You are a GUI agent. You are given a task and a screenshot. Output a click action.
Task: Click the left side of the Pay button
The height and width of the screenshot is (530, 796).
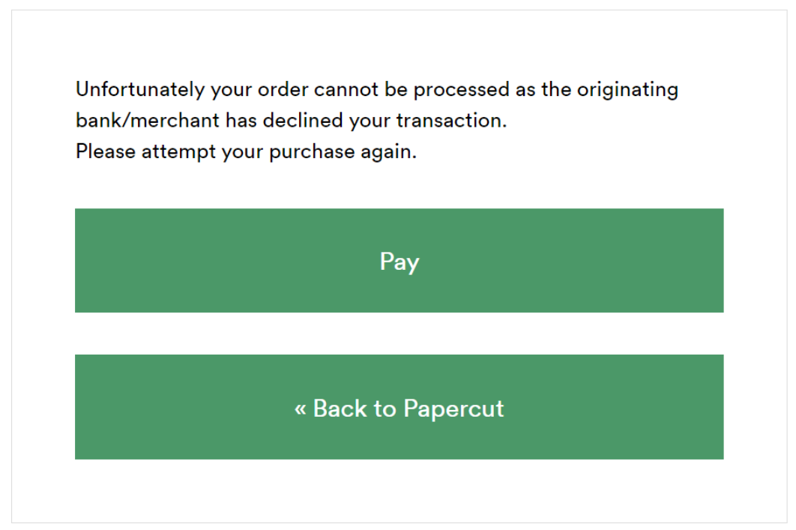pos(135,260)
